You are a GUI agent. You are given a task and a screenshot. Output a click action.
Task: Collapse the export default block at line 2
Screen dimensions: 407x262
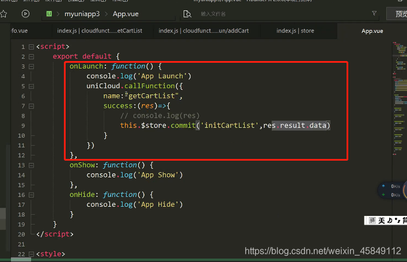[x=31, y=56]
